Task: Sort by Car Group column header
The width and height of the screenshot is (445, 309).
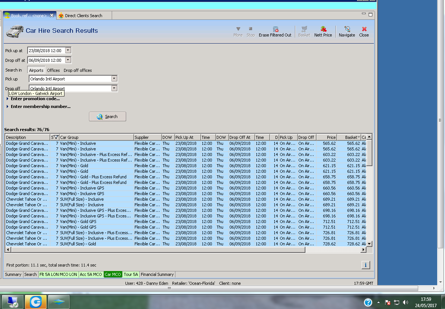Action: point(96,137)
